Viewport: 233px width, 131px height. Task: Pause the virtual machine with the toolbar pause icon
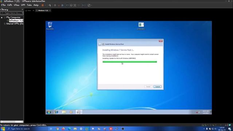(43, 5)
